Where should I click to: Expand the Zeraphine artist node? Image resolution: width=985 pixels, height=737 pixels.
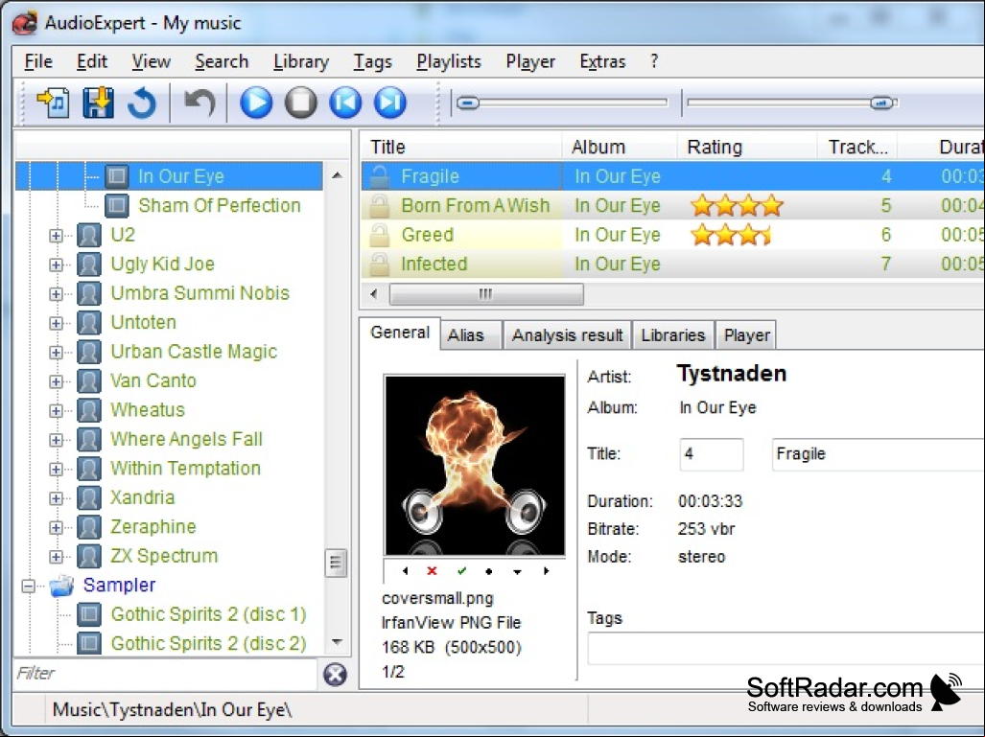click(x=56, y=527)
